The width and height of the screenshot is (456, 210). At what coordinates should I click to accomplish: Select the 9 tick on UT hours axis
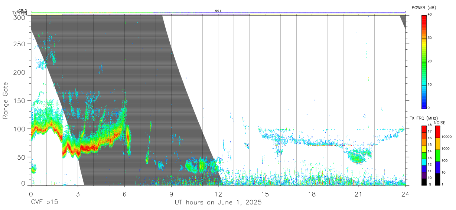(x=171, y=194)
